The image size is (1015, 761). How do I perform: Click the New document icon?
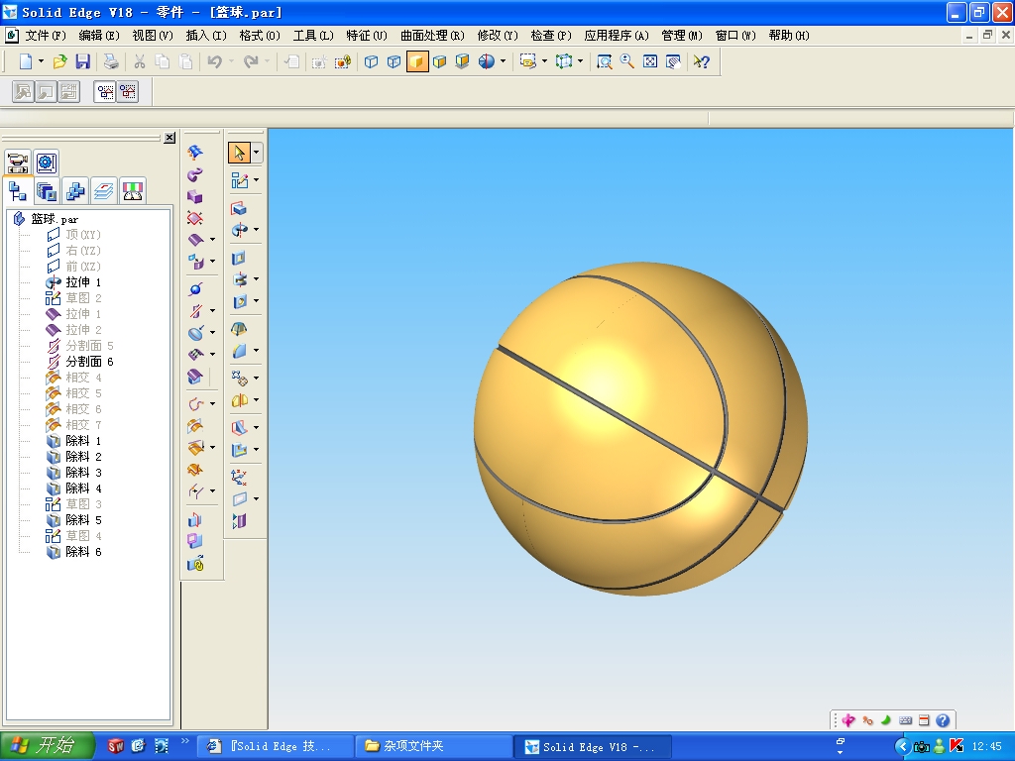coord(25,61)
